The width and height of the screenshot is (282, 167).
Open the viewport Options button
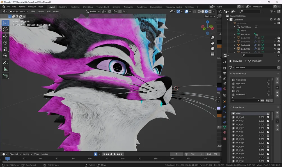point(210,16)
